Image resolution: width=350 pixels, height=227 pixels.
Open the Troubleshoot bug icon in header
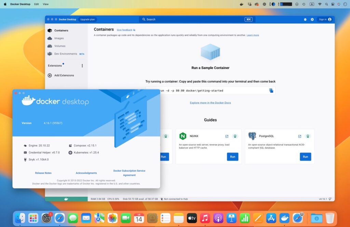pyautogui.click(x=305, y=19)
